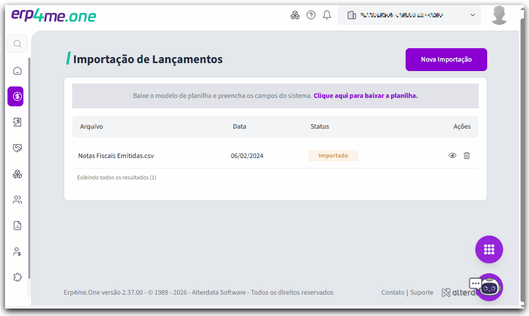Click the Ações column header
The width and height of the screenshot is (529, 316).
click(x=462, y=126)
